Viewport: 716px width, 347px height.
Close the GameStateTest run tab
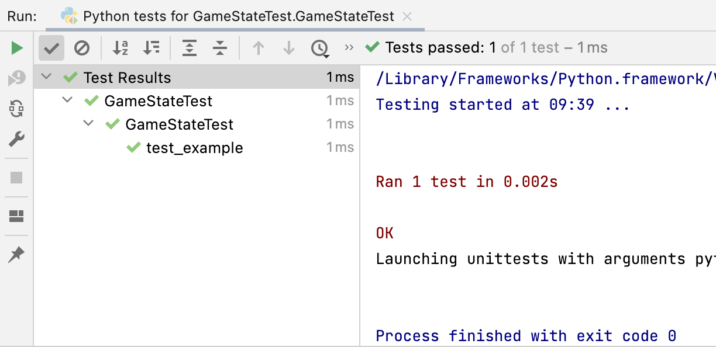(x=408, y=16)
